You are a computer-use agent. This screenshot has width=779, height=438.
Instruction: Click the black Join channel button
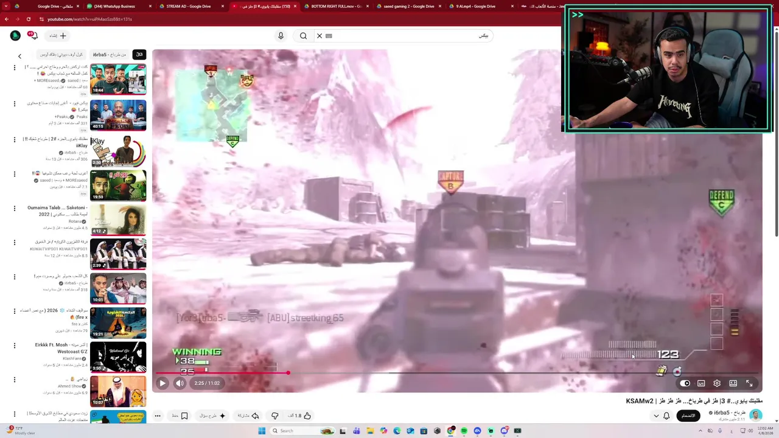point(688,415)
